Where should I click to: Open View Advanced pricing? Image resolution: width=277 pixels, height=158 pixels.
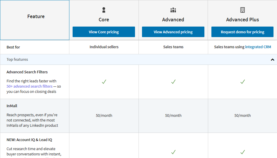pos(173,32)
